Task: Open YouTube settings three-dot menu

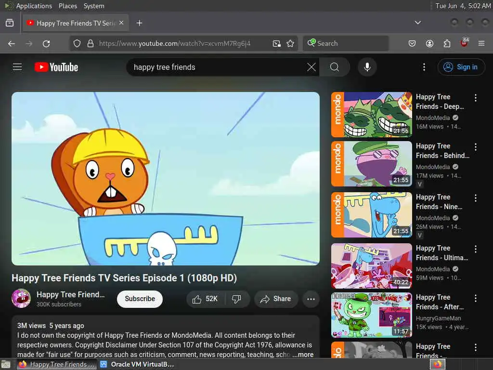Action: 424,67
